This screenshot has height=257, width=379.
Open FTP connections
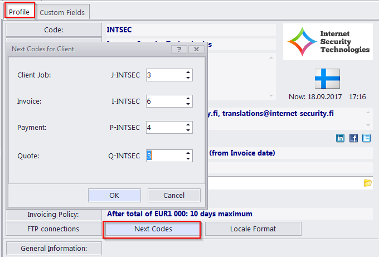coord(54,229)
